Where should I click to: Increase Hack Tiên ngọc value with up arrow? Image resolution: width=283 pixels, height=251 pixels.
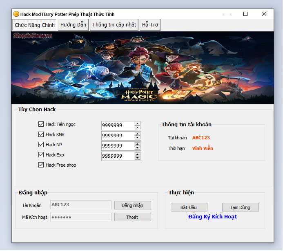coord(138,124)
